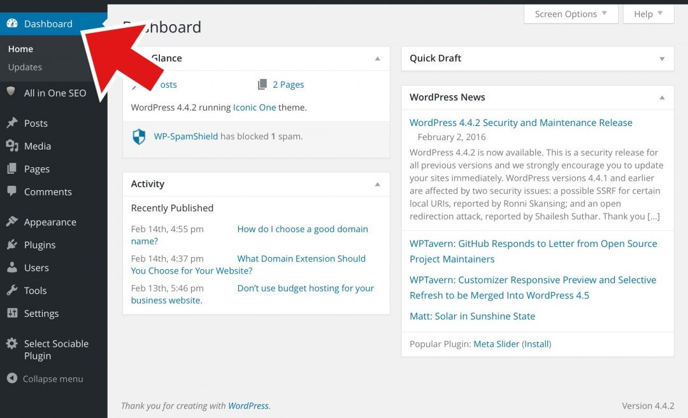688x418 pixels.
Task: Click the WordPress footer link
Action: [x=248, y=406]
